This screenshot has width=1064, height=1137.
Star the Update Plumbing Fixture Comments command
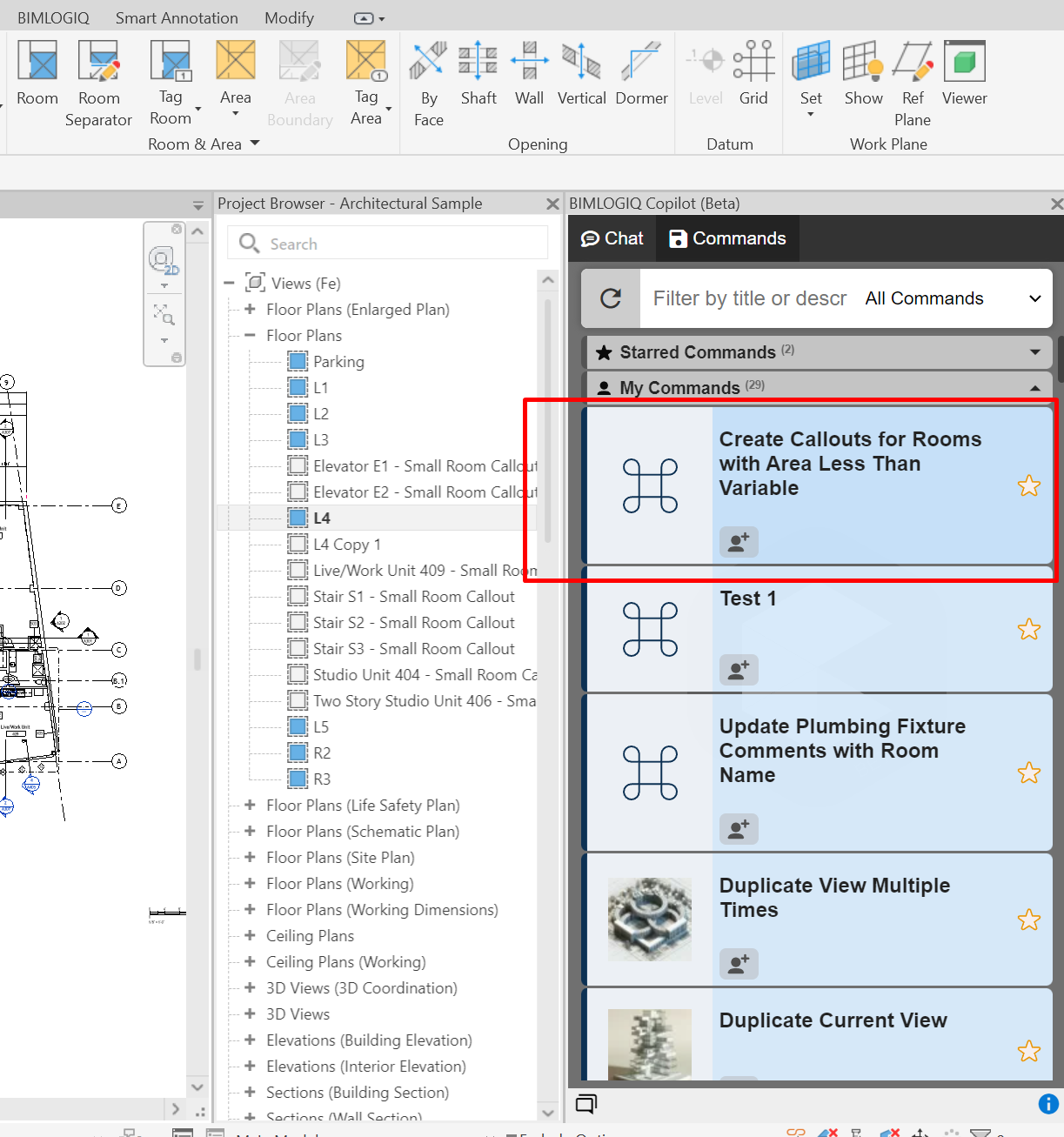(1028, 772)
